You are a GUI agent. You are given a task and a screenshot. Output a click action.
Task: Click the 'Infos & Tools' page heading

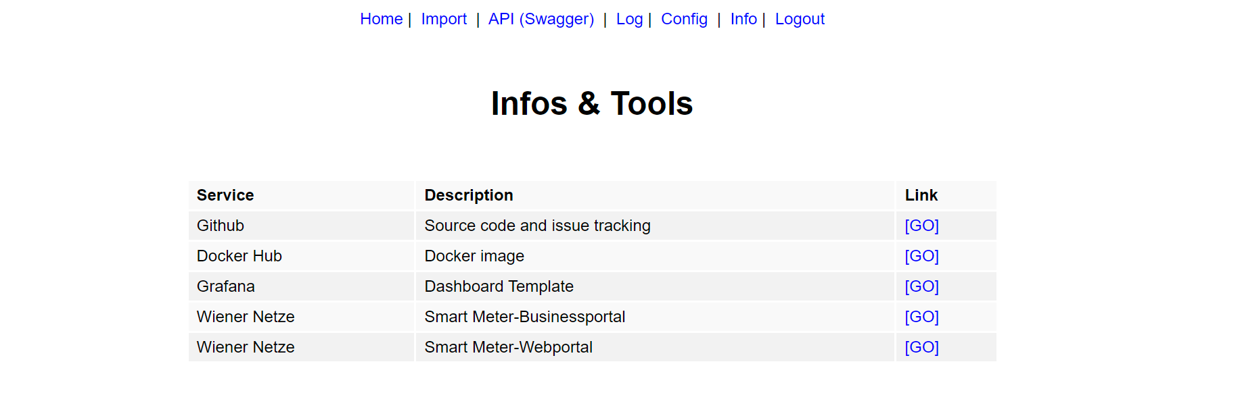pos(592,103)
